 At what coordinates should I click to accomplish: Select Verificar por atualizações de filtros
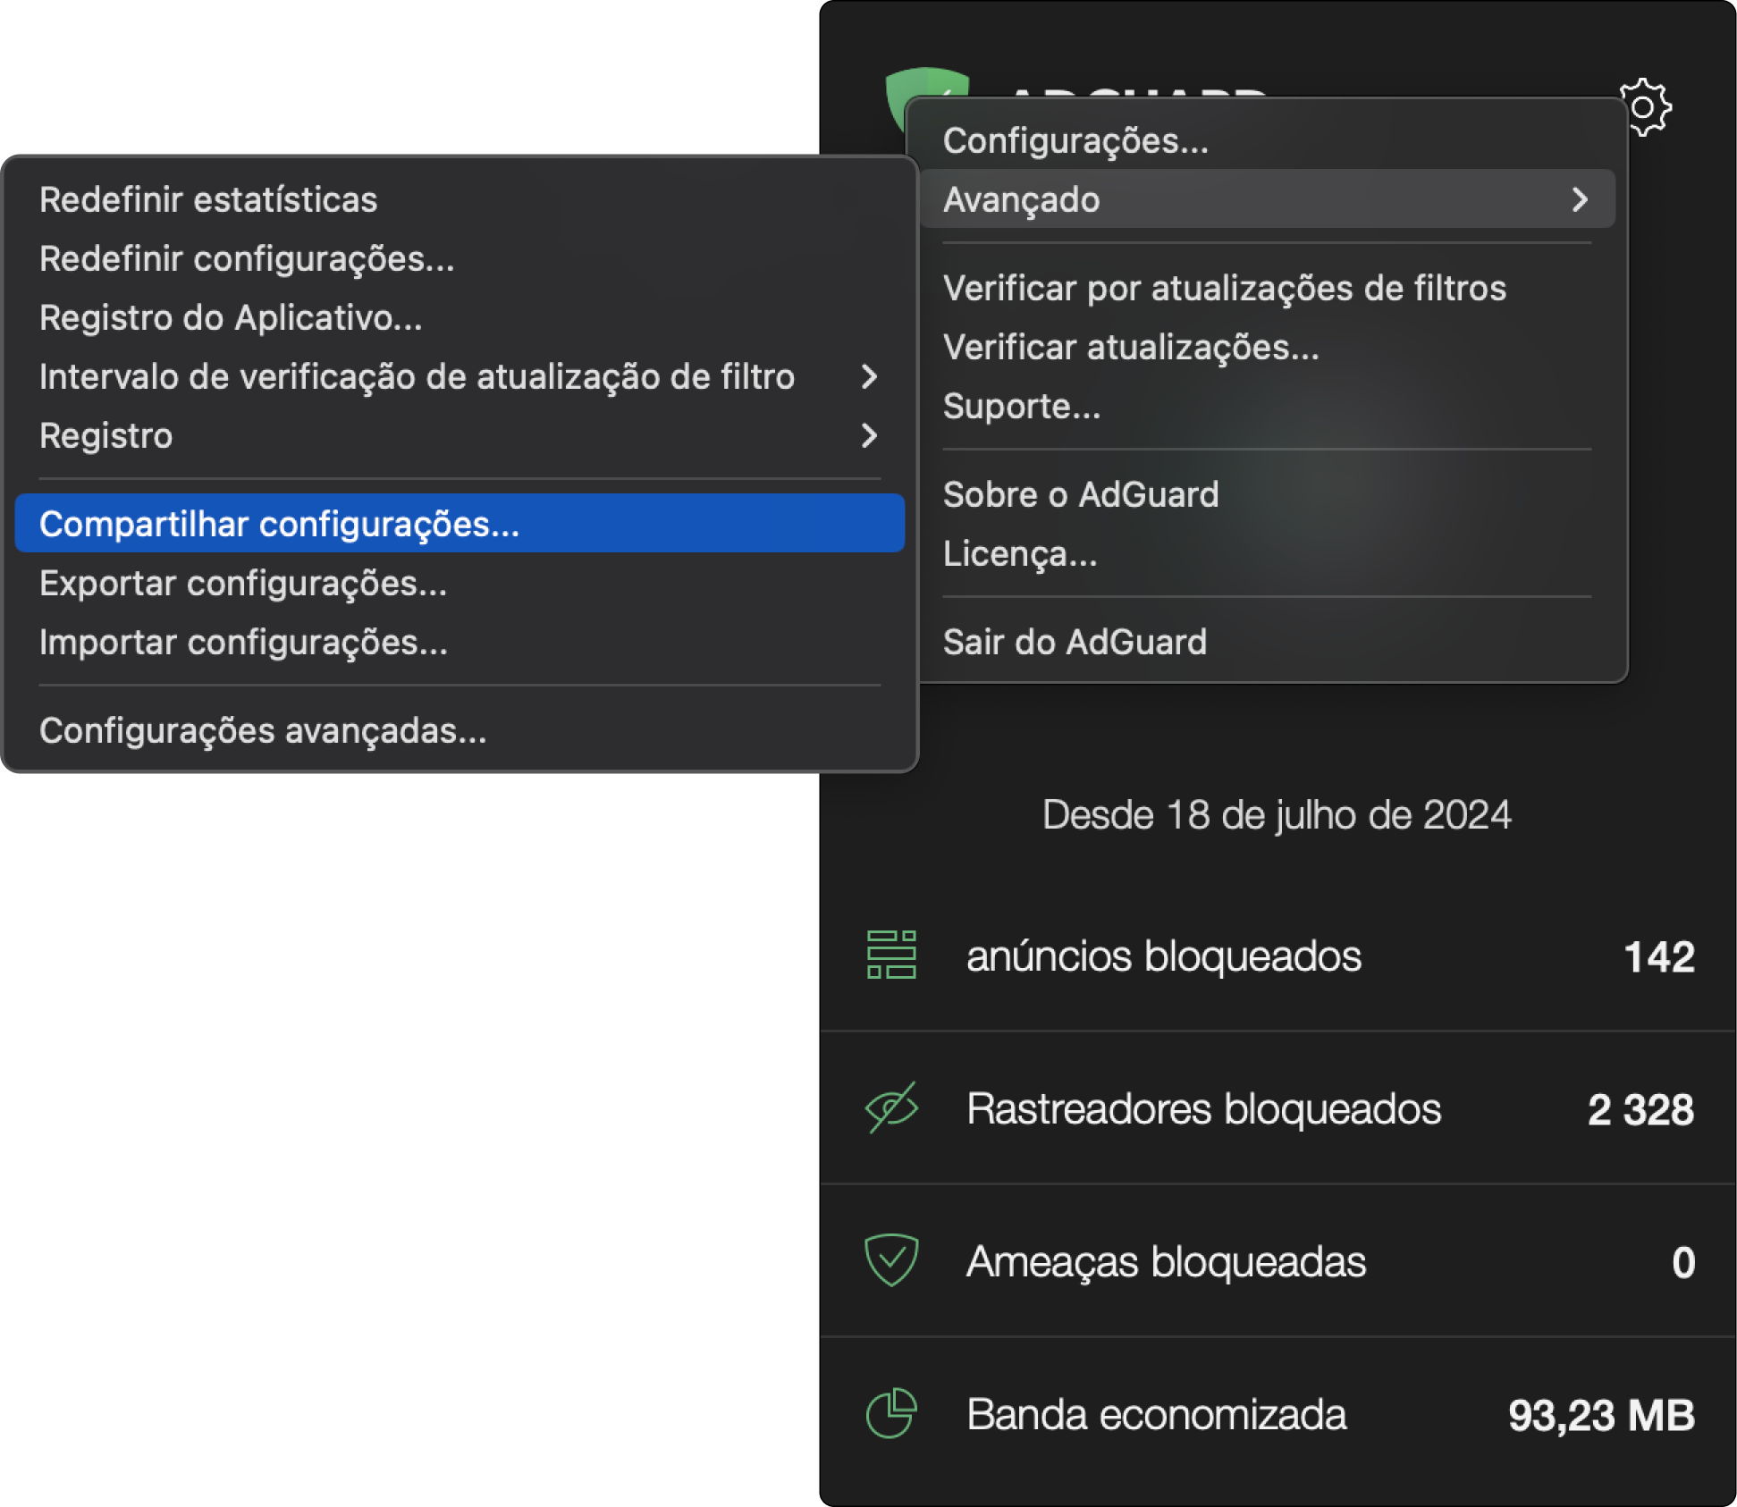1267,289
